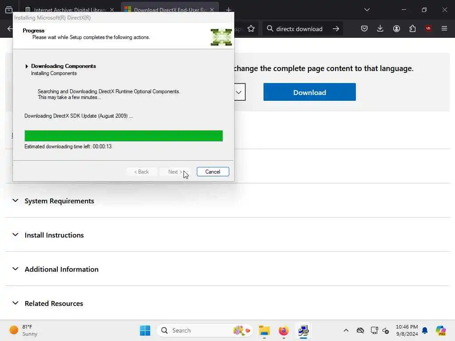455x341 pixels.
Task: Click the green download progress bar
Action: tap(124, 136)
